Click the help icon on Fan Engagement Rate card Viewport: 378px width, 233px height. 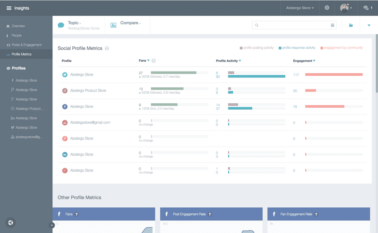tap(316, 214)
